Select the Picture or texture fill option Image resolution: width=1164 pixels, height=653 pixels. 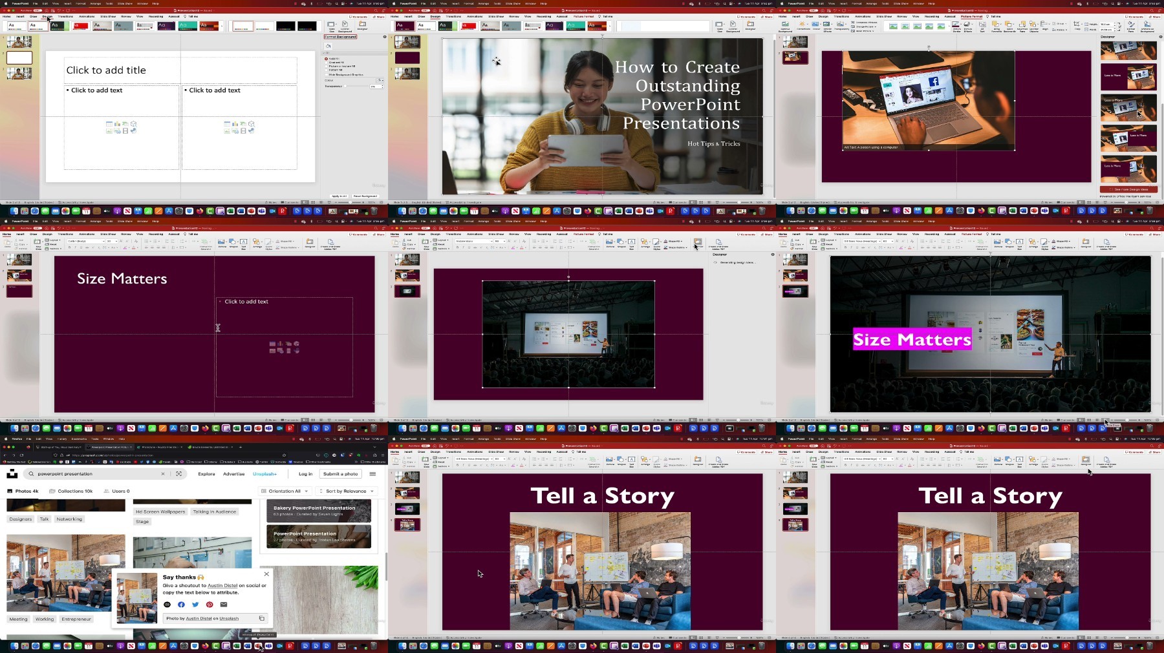[327, 67]
